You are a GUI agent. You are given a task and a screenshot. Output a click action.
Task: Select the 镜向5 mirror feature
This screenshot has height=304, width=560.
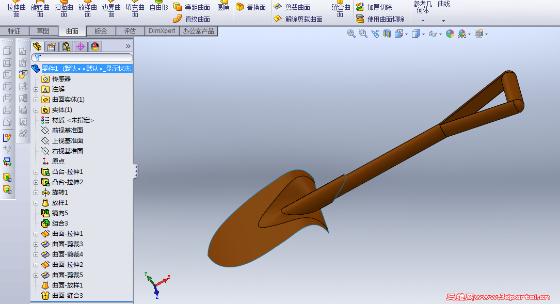tap(60, 213)
